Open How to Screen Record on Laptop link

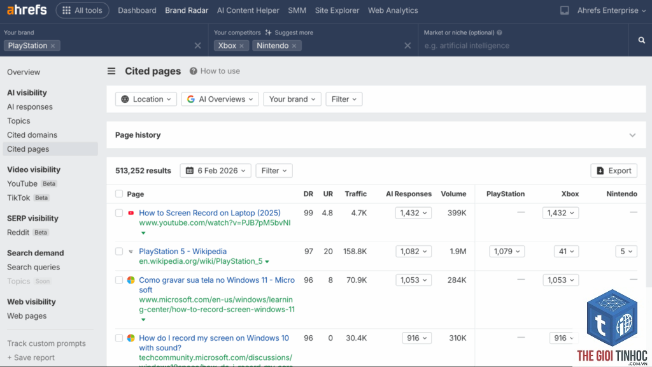(x=209, y=213)
